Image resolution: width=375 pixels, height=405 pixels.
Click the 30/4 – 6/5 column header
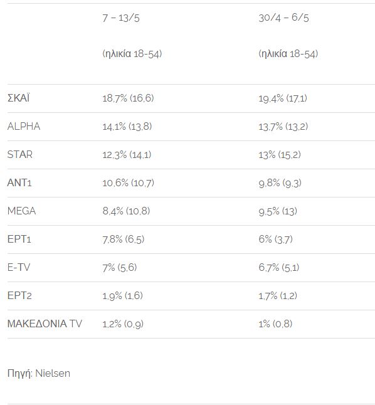[283, 18]
